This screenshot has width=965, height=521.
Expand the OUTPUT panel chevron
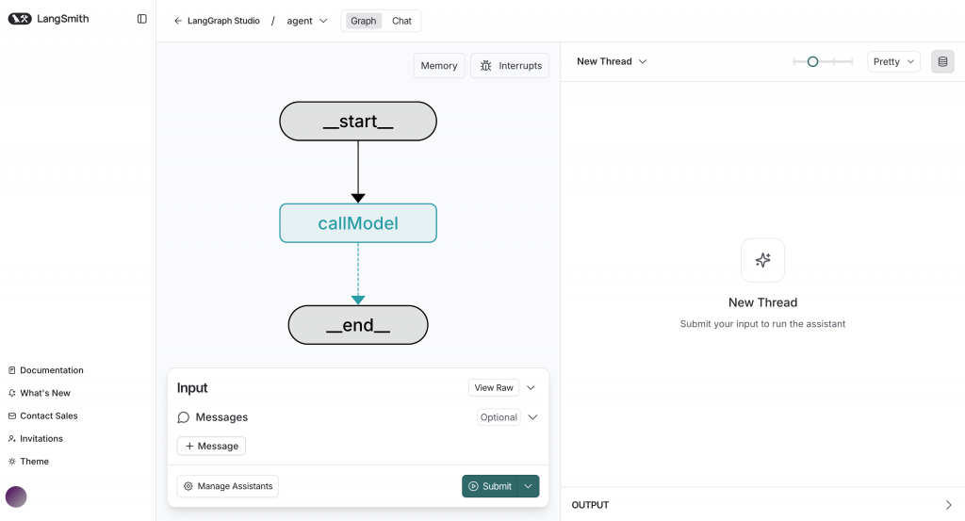tap(948, 505)
